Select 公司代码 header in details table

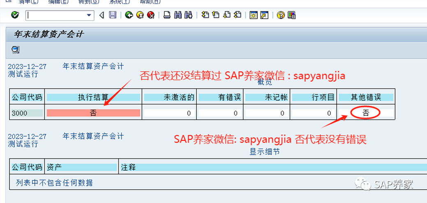click(27, 167)
